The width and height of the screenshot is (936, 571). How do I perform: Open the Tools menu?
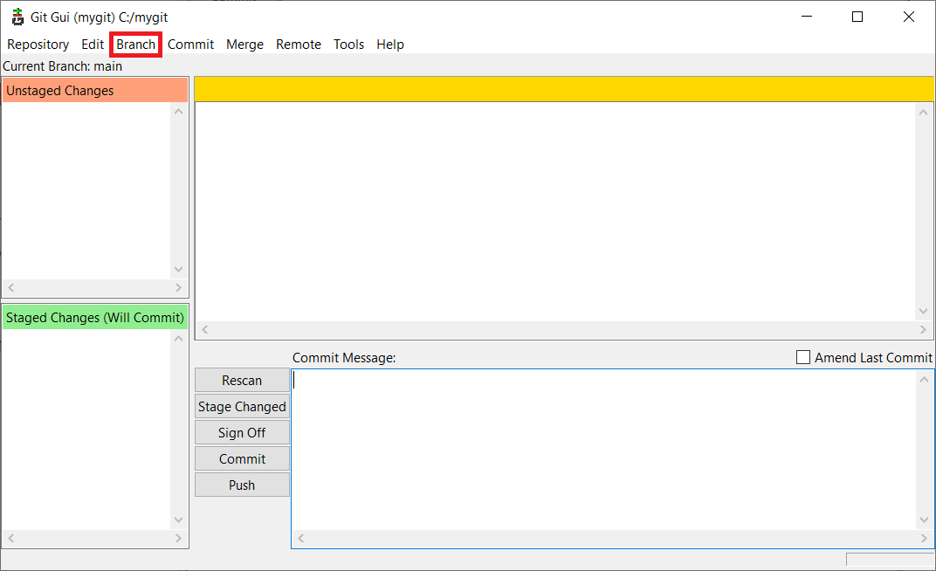point(348,45)
